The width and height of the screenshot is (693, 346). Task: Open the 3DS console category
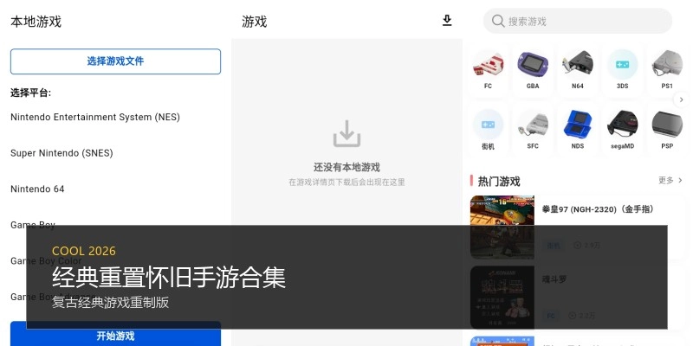tap(622, 70)
